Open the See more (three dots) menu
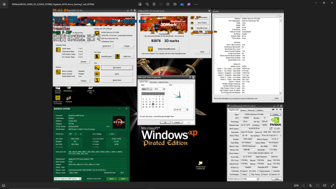Viewport: 336px width, 189px height. pos(196,4)
